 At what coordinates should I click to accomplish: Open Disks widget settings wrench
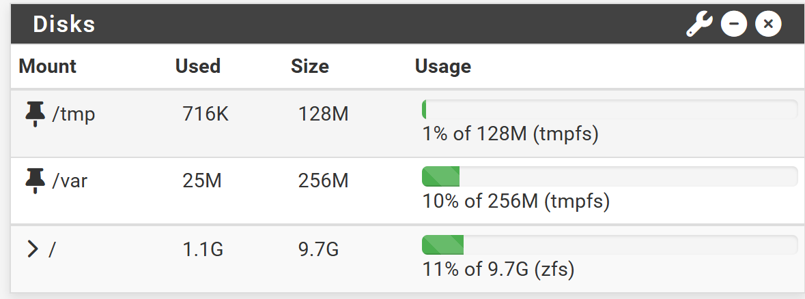tap(699, 24)
